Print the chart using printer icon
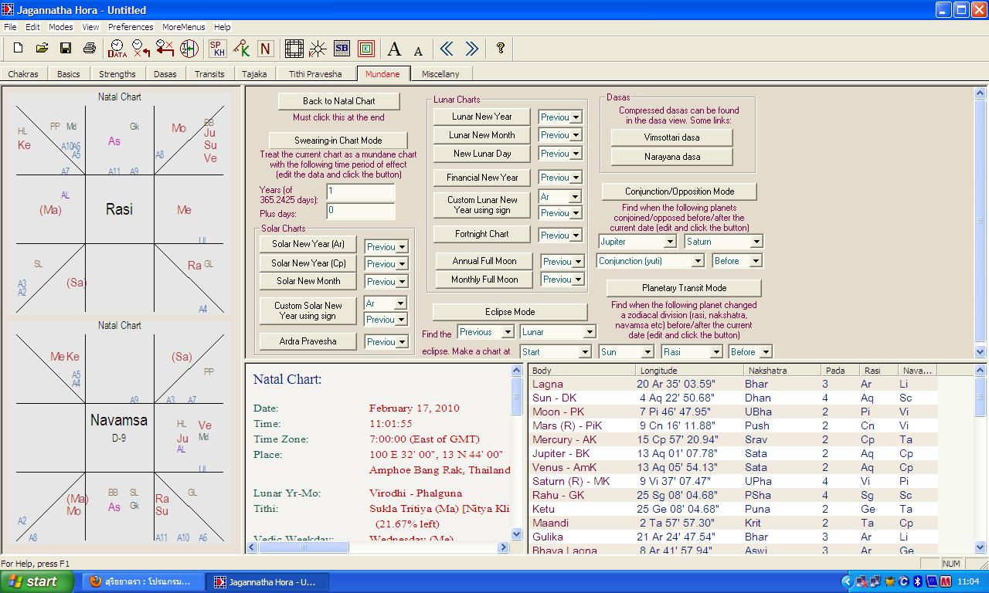The height and width of the screenshot is (593, 989). pos(89,49)
